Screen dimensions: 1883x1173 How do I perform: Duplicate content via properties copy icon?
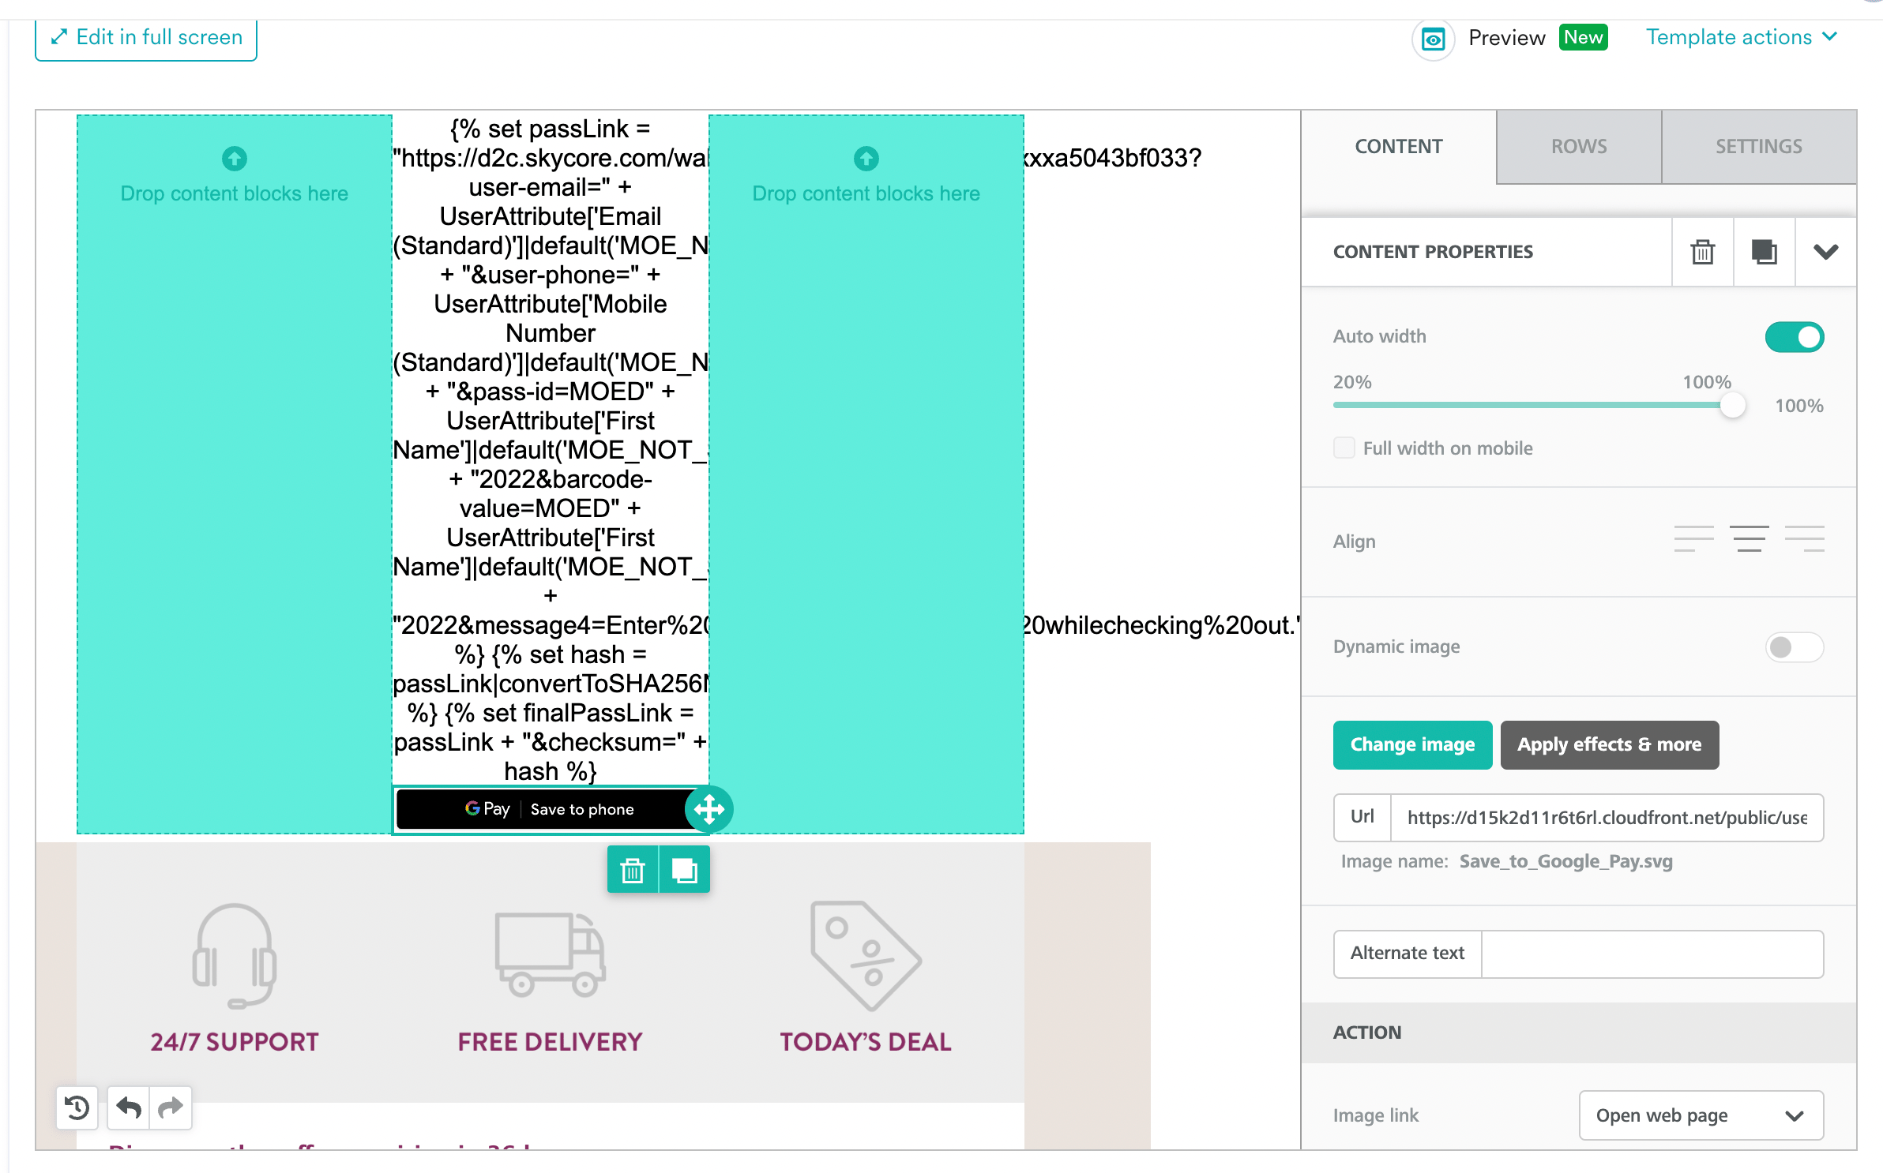point(1765,252)
